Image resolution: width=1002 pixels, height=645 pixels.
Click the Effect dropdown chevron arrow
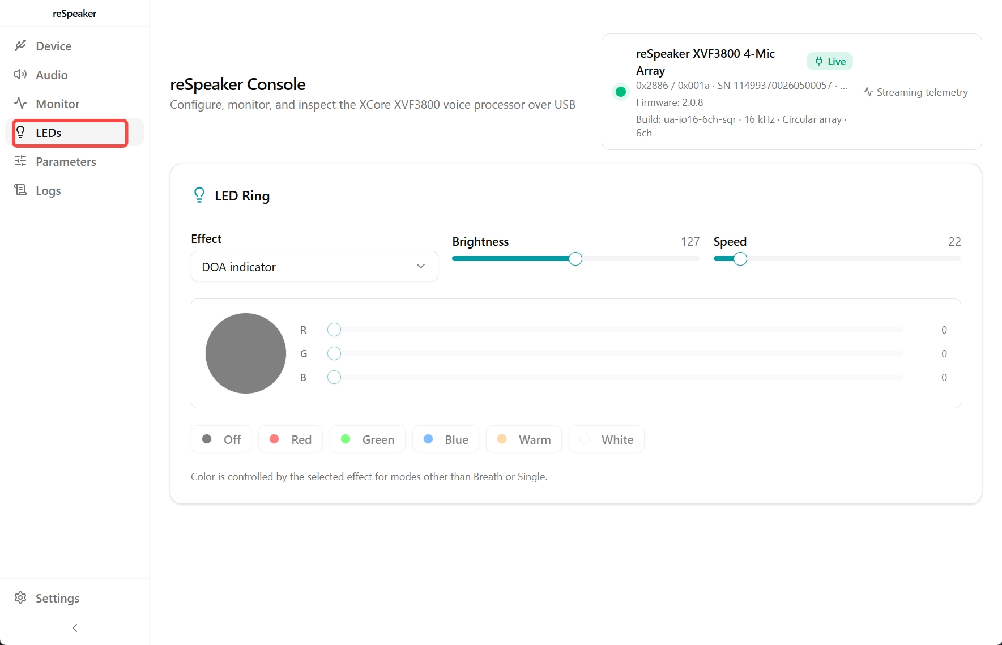421,266
